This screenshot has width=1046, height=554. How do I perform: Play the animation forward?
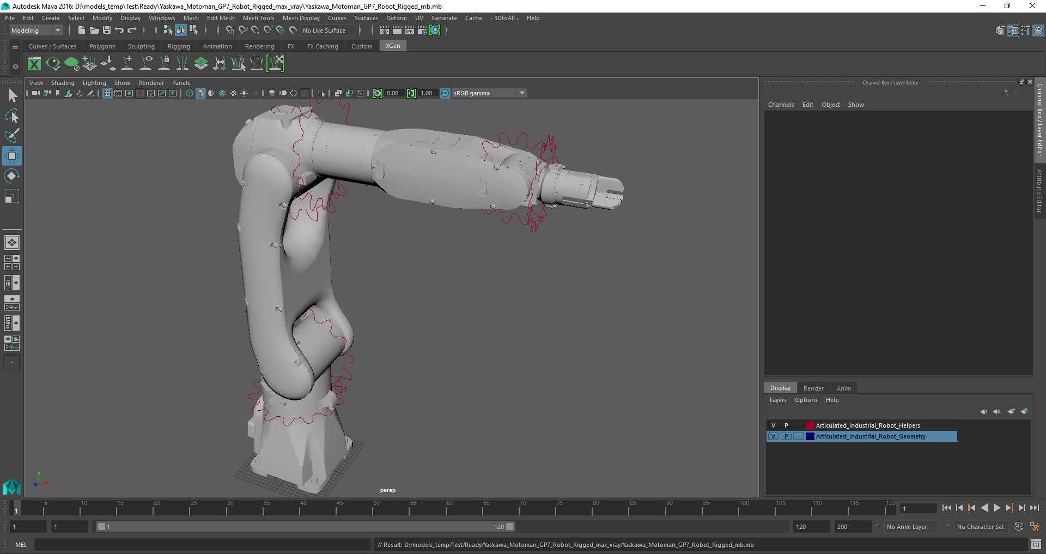click(996, 508)
